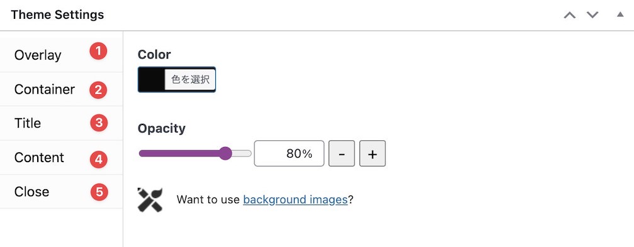
Task: Click the red badge number 1
Action: coord(98,52)
